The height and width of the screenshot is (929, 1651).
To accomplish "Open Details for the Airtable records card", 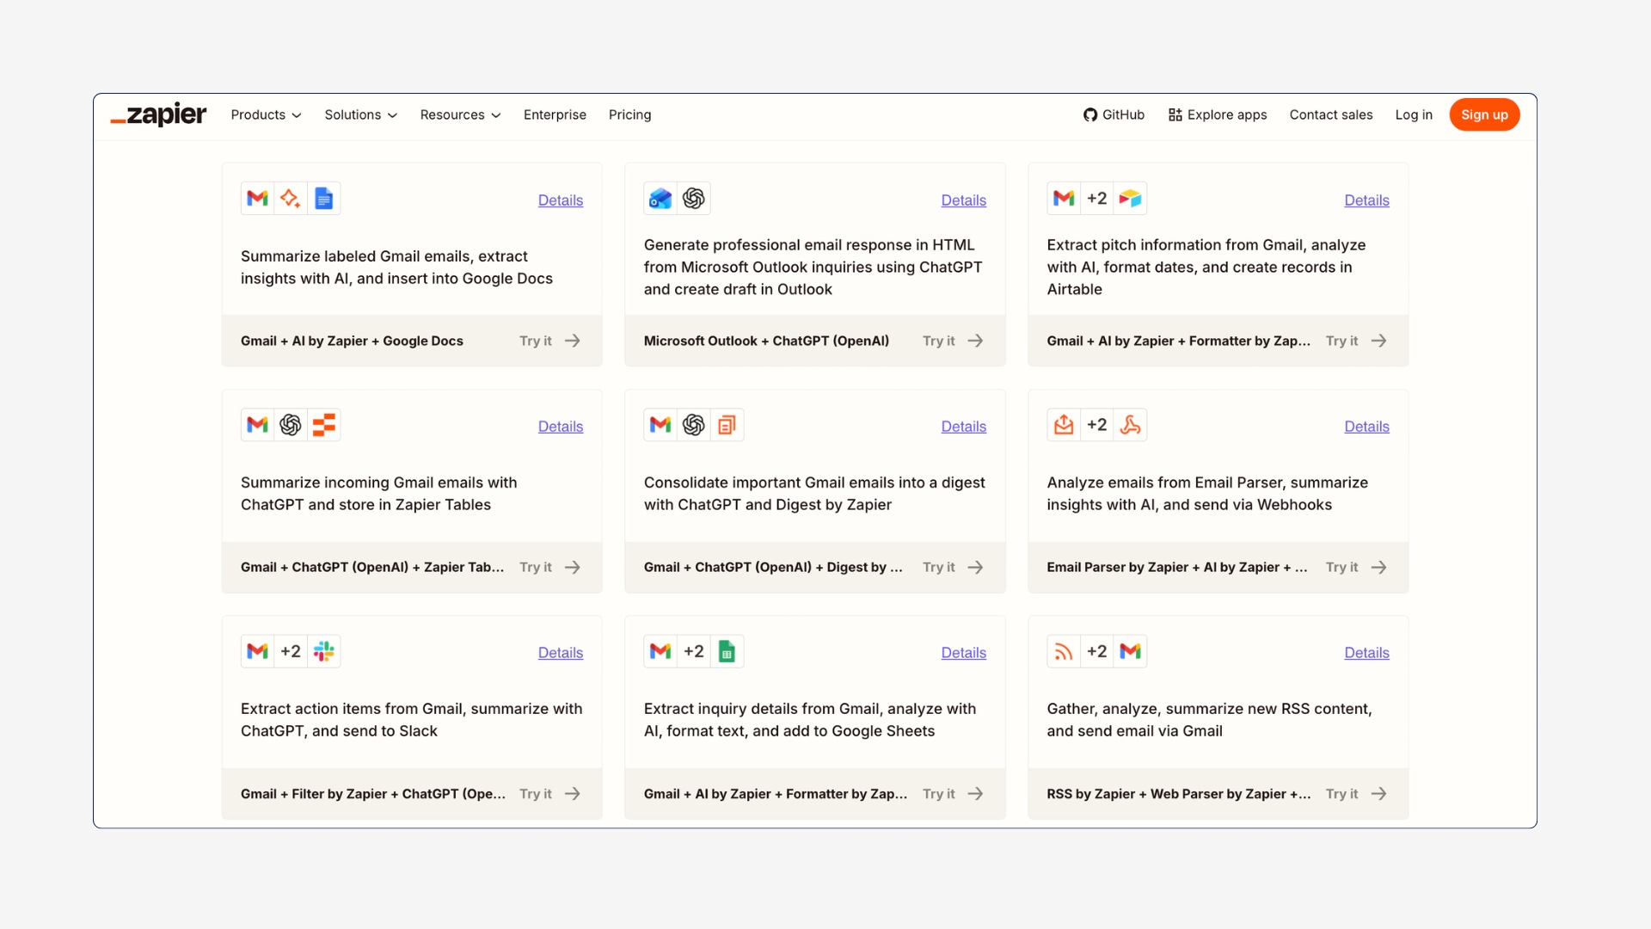I will pos(1366,200).
